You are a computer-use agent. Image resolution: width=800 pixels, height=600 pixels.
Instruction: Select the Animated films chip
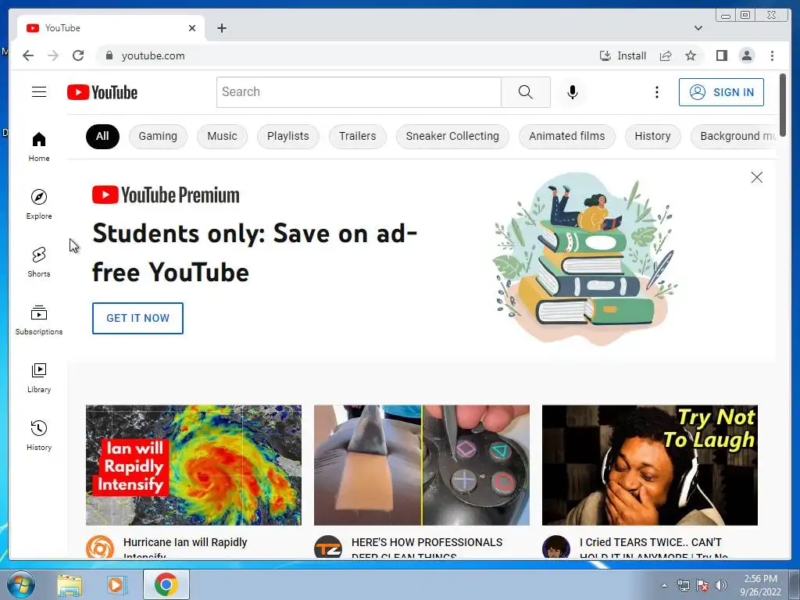click(567, 136)
